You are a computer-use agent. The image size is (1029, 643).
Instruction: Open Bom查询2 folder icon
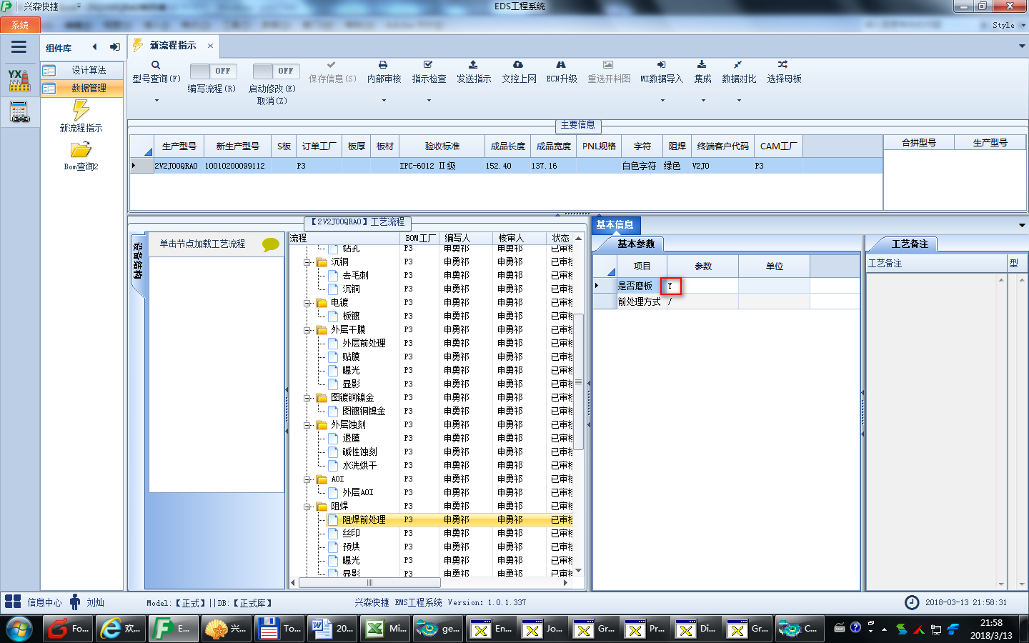pos(81,149)
